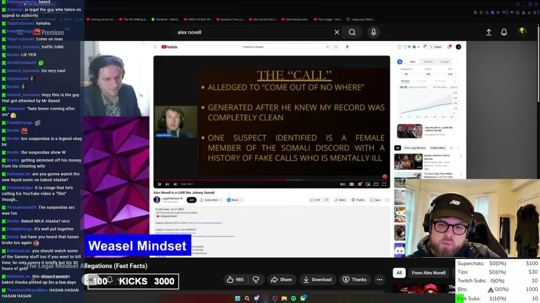
Task: Select 'Politics News' filter chip
Action: pyautogui.click(x=438, y=148)
